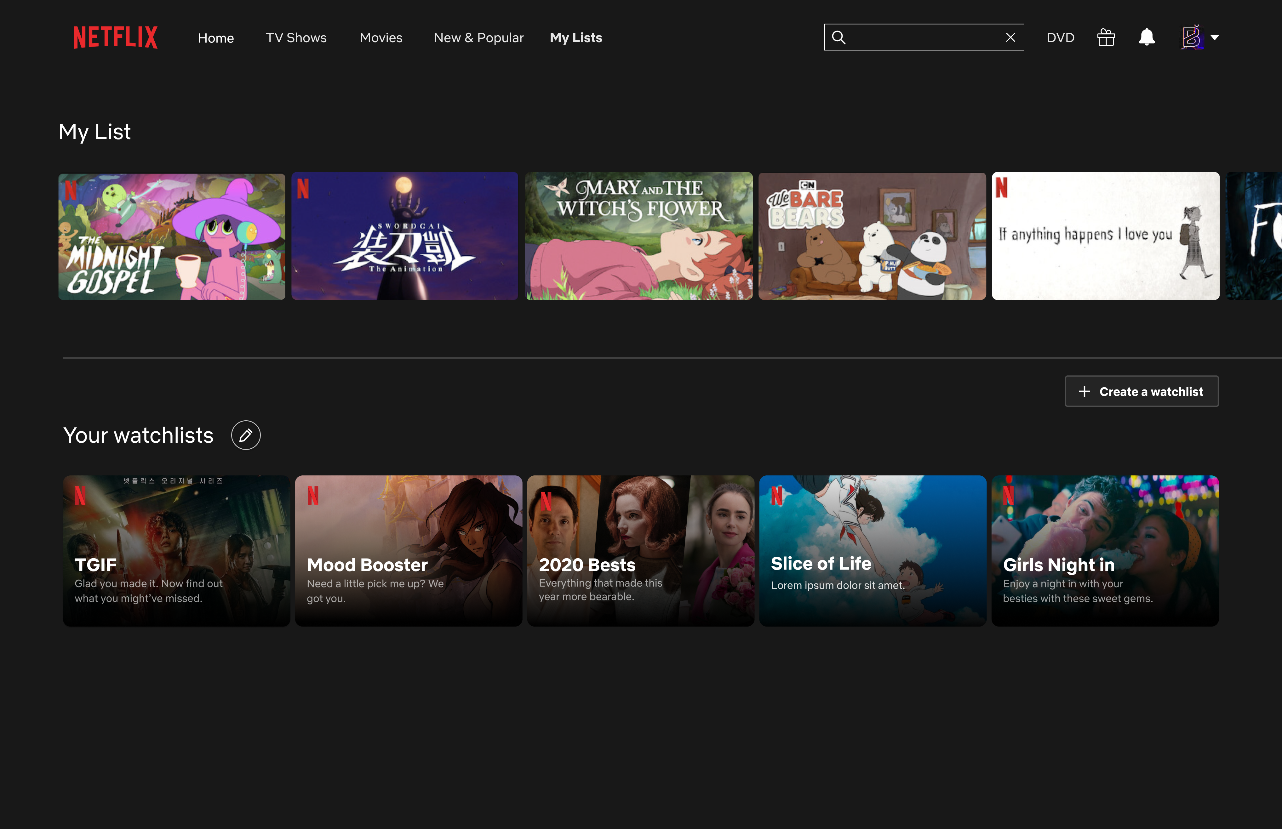
Task: Go to the Home menu item
Action: (215, 38)
